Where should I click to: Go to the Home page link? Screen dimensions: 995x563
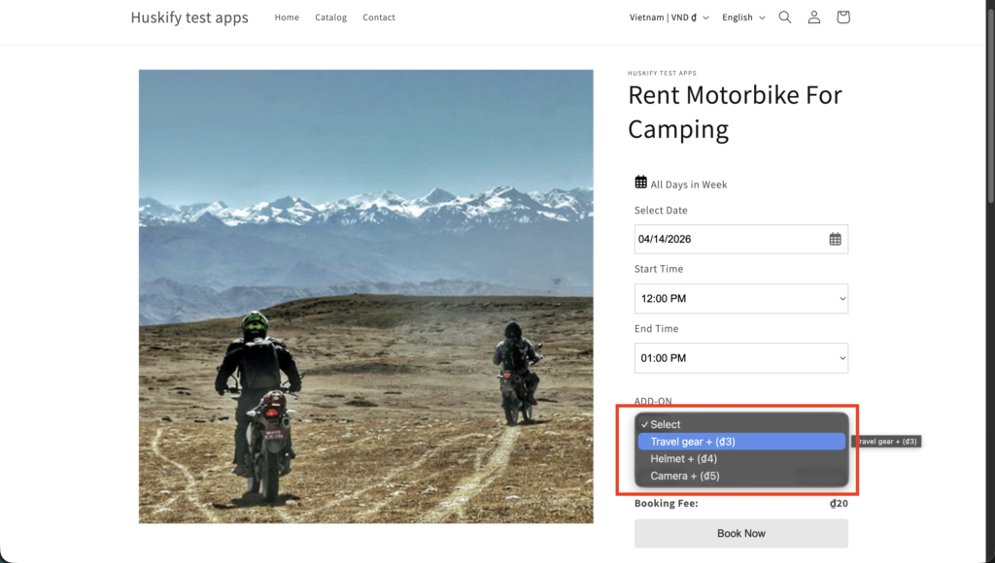pos(287,17)
